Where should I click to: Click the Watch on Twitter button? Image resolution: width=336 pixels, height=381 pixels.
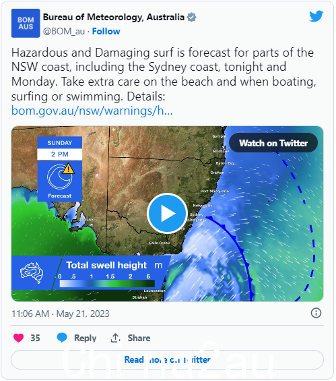tap(275, 144)
